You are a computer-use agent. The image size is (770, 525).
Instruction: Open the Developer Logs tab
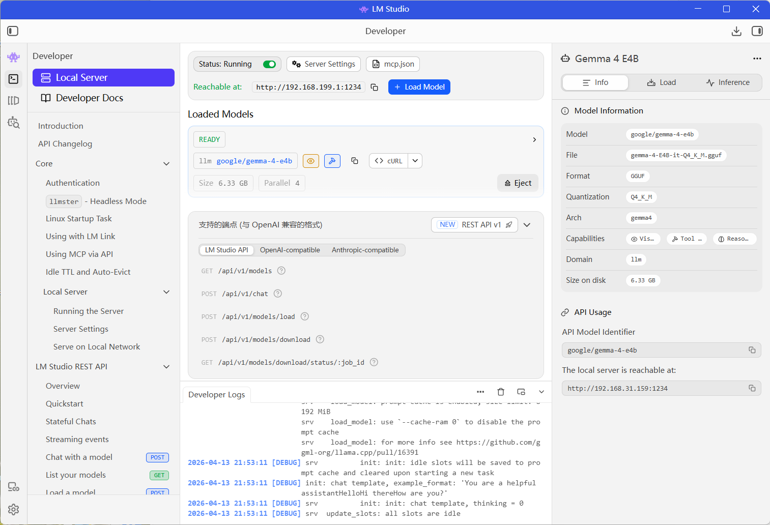click(217, 395)
